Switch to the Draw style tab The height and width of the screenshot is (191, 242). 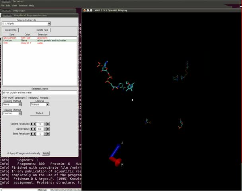(7, 97)
